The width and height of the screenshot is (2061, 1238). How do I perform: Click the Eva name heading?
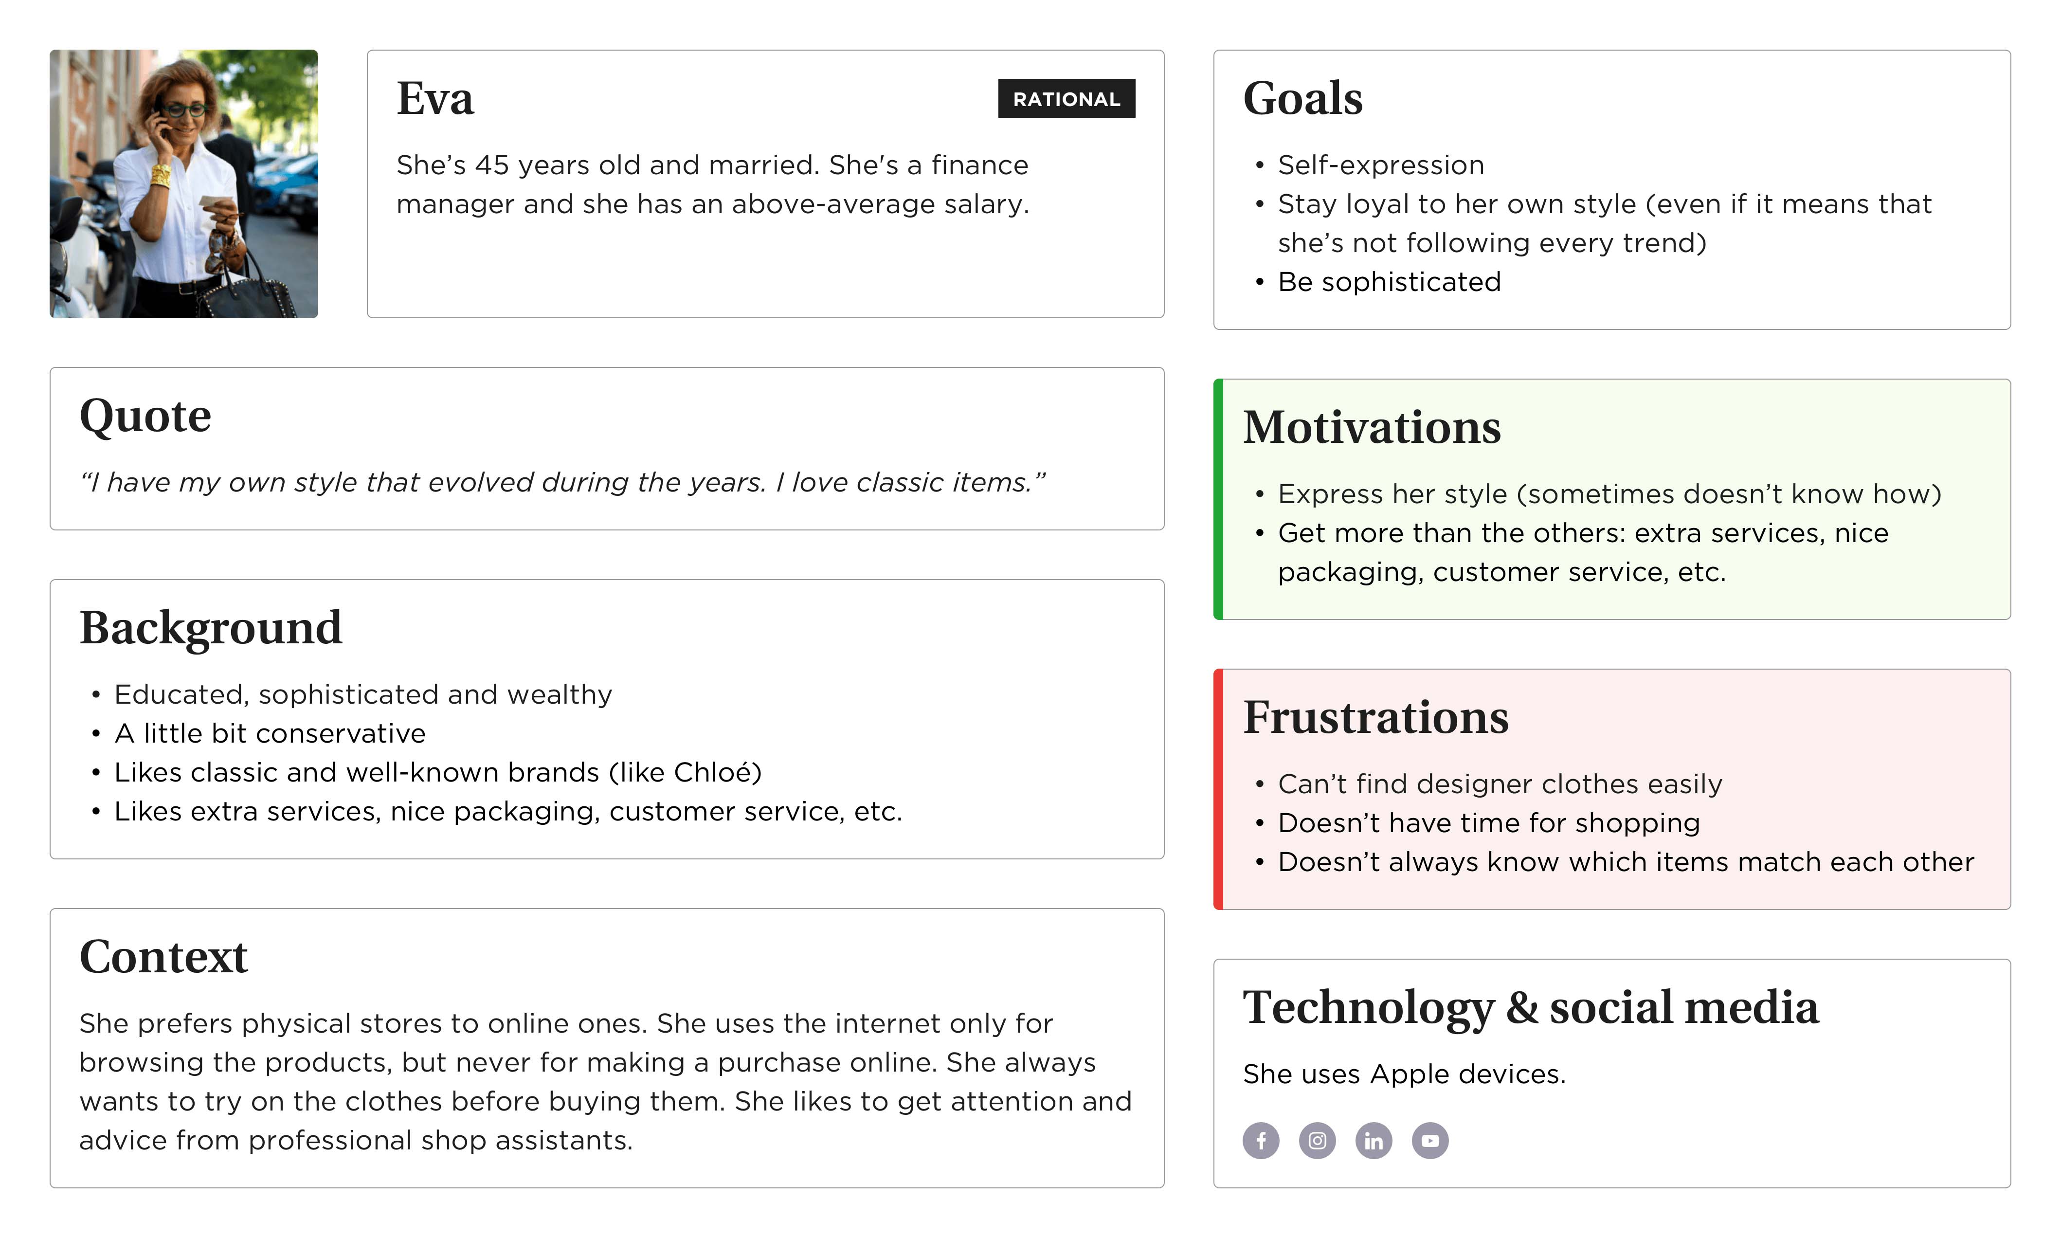pos(434,98)
